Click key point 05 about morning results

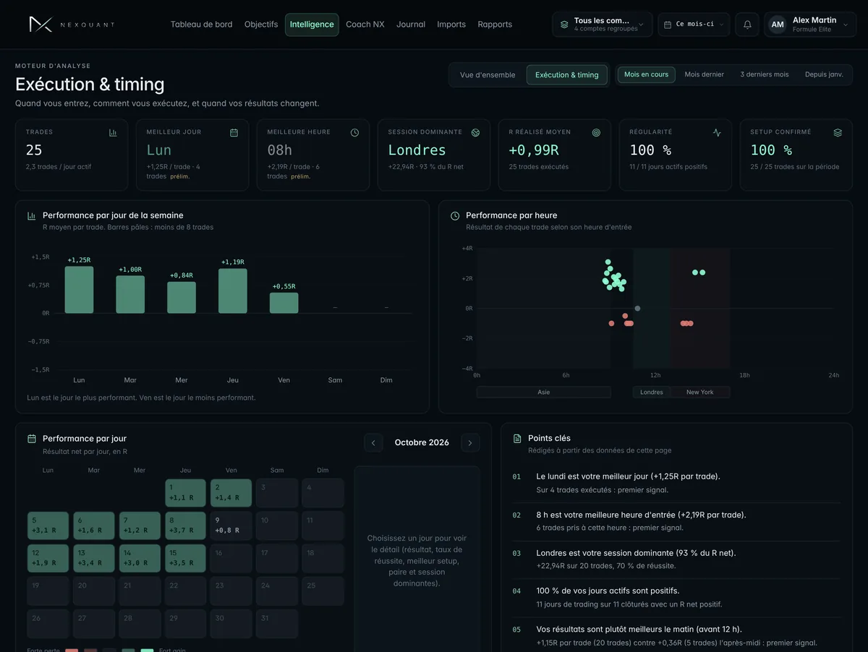pyautogui.click(x=676, y=635)
